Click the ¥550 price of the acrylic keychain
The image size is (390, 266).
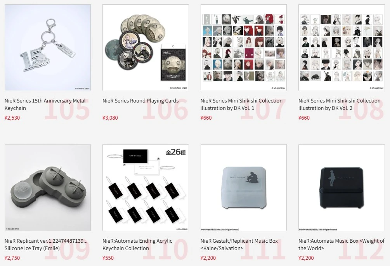[108, 258]
